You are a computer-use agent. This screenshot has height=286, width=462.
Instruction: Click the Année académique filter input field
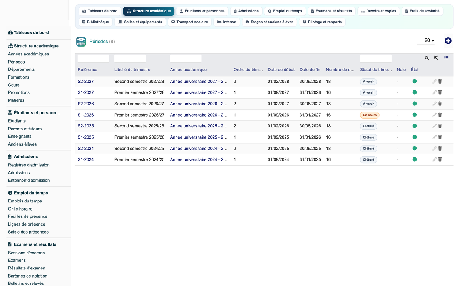[186, 59]
